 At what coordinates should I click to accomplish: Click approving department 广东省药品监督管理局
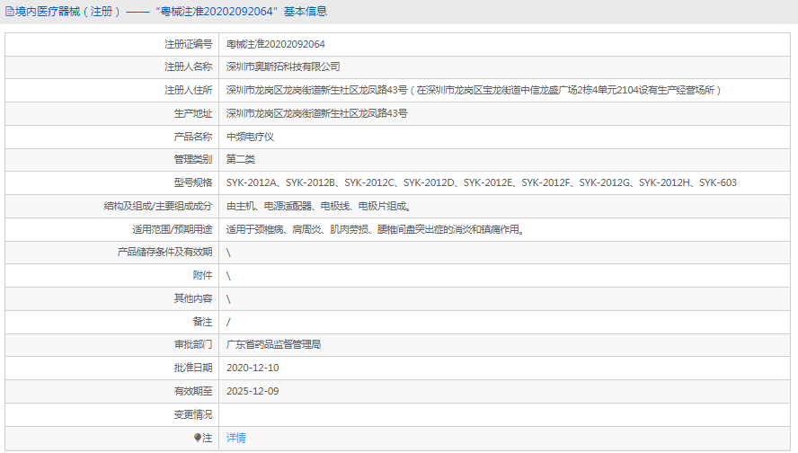point(273,344)
